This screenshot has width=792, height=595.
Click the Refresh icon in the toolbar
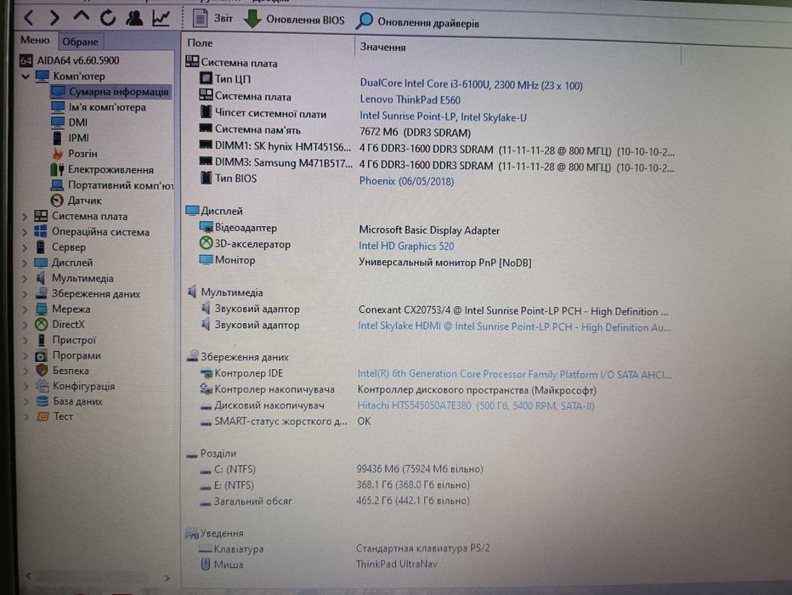tap(108, 18)
